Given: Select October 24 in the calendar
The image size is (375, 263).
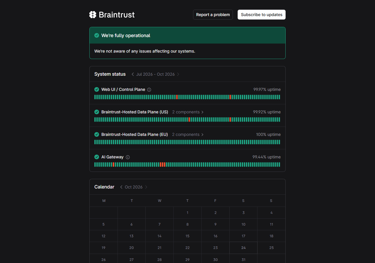Looking at the screenshot, I should click(243, 248).
